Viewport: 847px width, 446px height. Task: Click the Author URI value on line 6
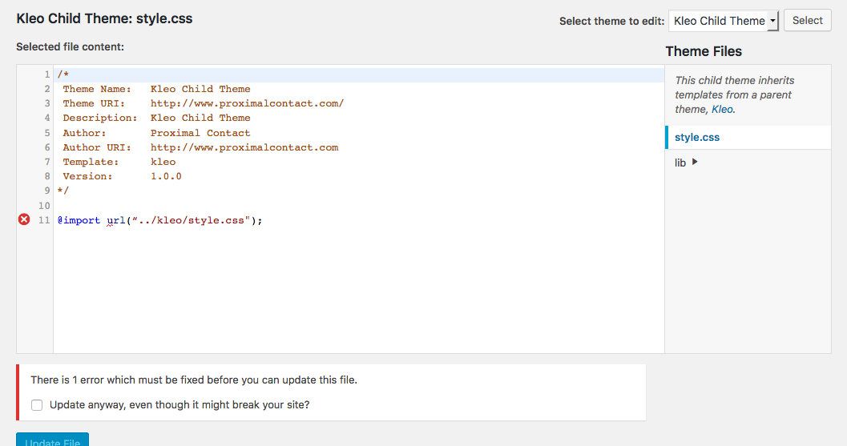click(x=244, y=147)
